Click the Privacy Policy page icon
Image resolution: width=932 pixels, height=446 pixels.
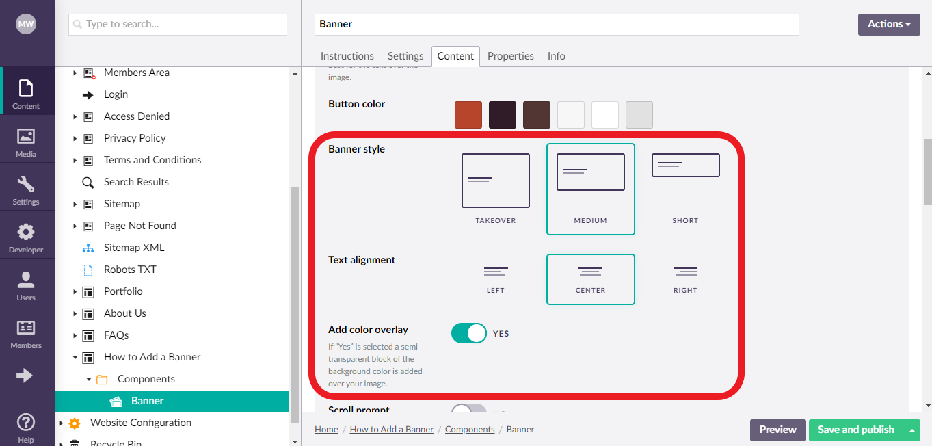[x=88, y=138]
